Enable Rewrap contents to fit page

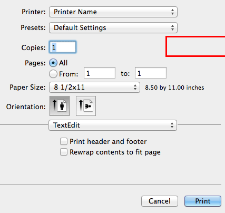pyautogui.click(x=64, y=152)
